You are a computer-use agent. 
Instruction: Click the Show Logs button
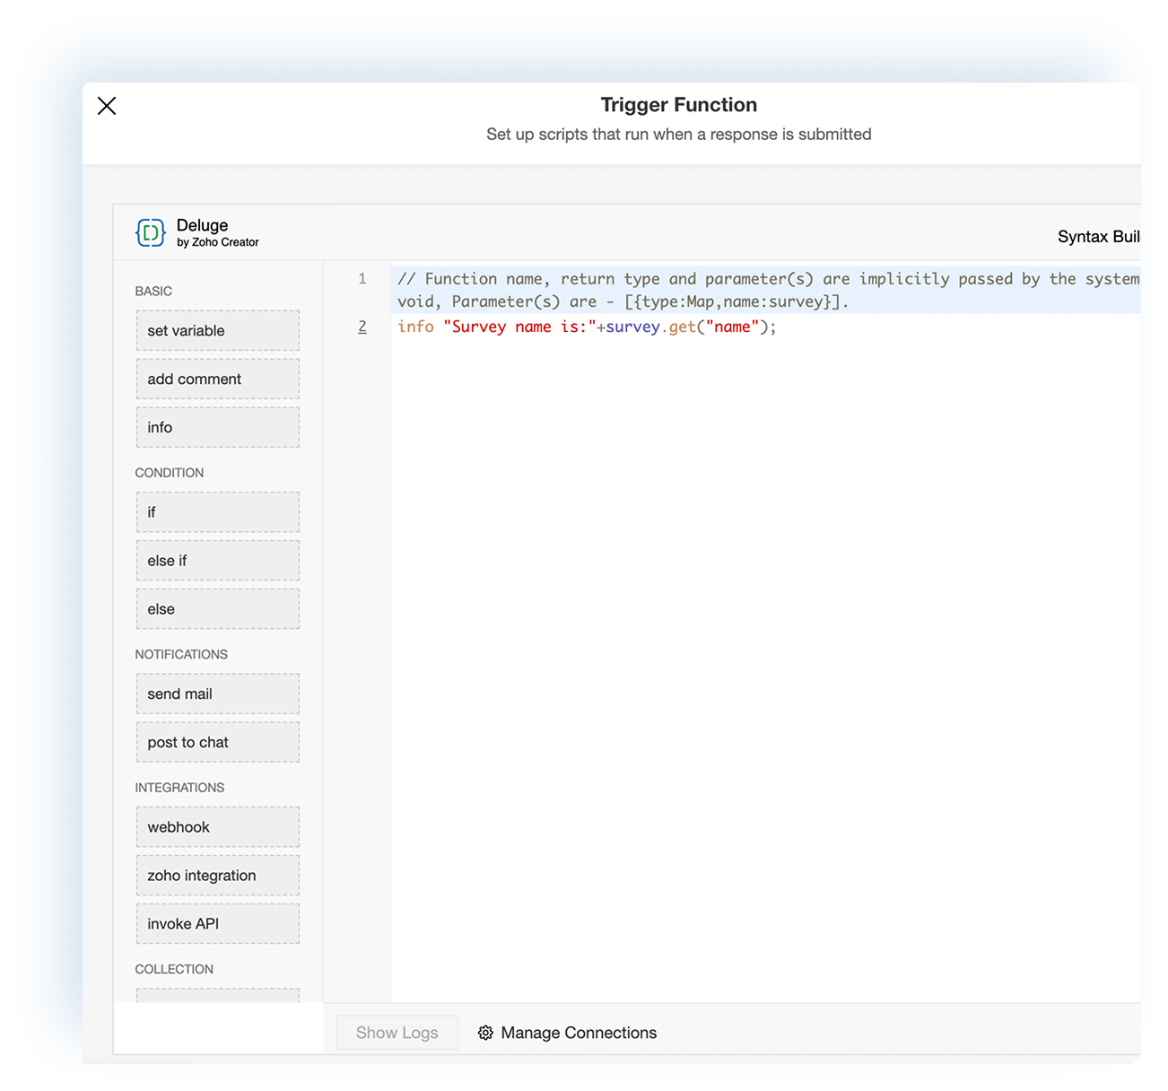pyautogui.click(x=397, y=1033)
